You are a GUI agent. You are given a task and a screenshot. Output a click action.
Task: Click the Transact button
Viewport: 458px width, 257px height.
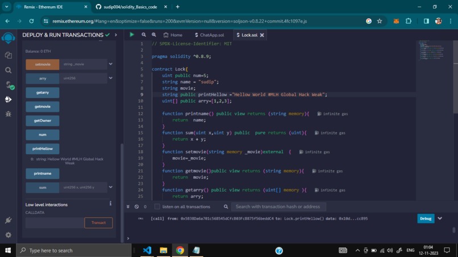(x=98, y=222)
